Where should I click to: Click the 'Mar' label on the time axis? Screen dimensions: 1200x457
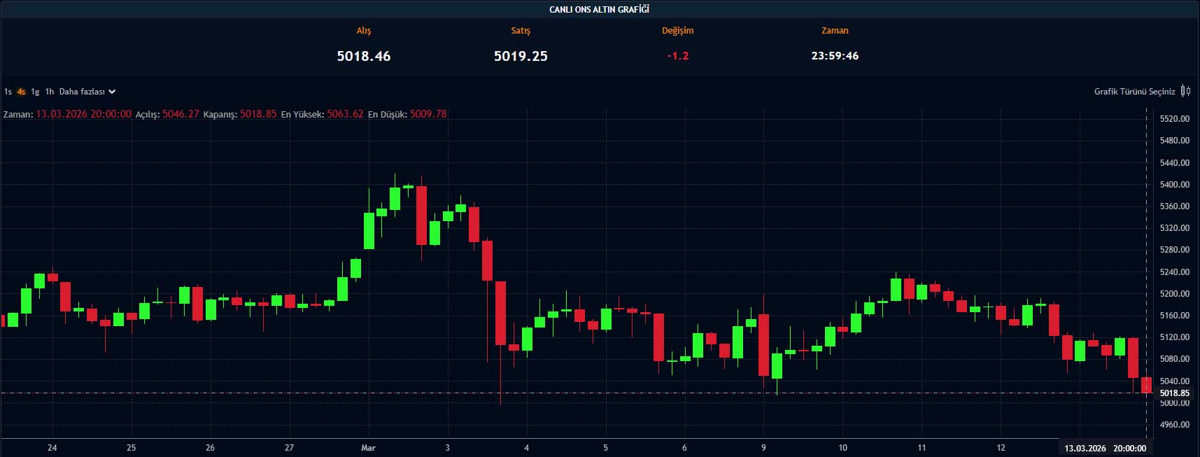pos(368,448)
